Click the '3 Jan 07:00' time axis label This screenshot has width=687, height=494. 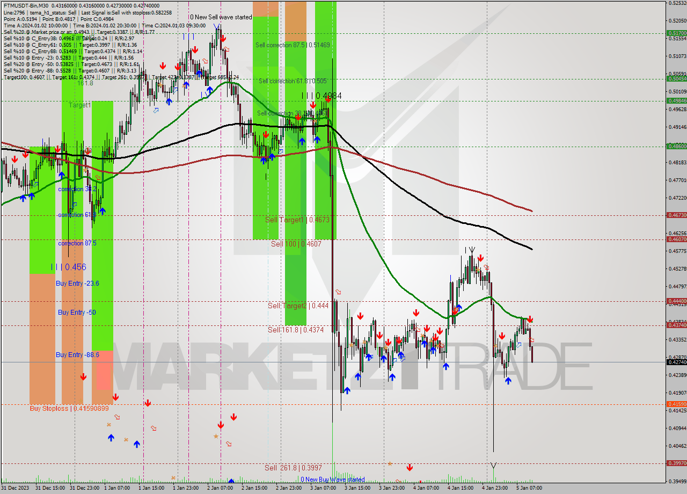[x=323, y=488]
